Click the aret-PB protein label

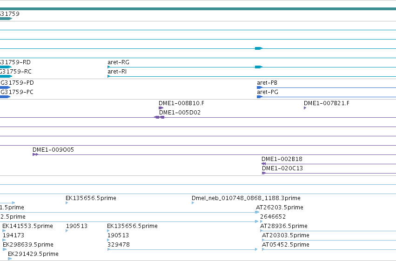point(267,82)
